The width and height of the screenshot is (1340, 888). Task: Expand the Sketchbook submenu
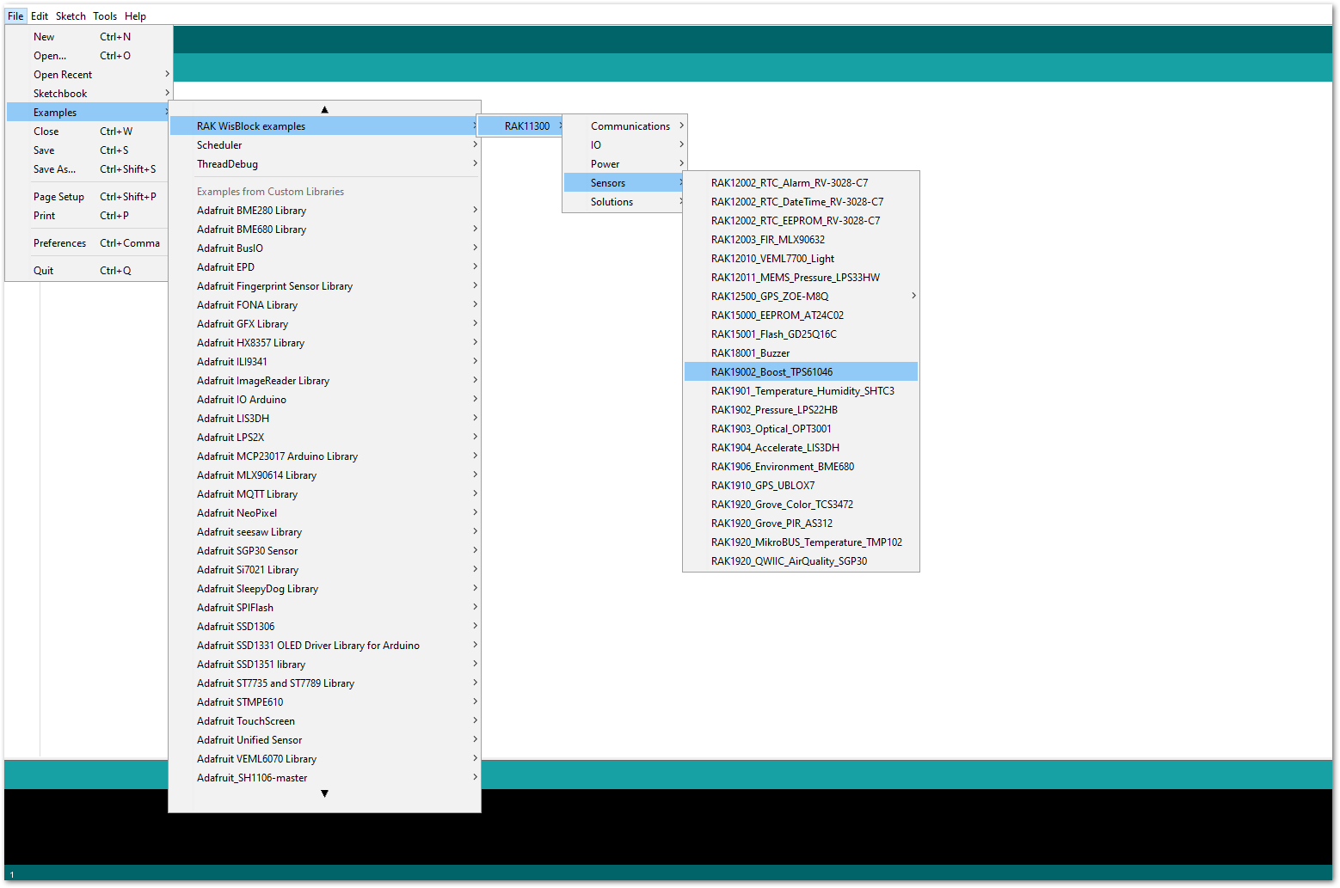pos(89,94)
